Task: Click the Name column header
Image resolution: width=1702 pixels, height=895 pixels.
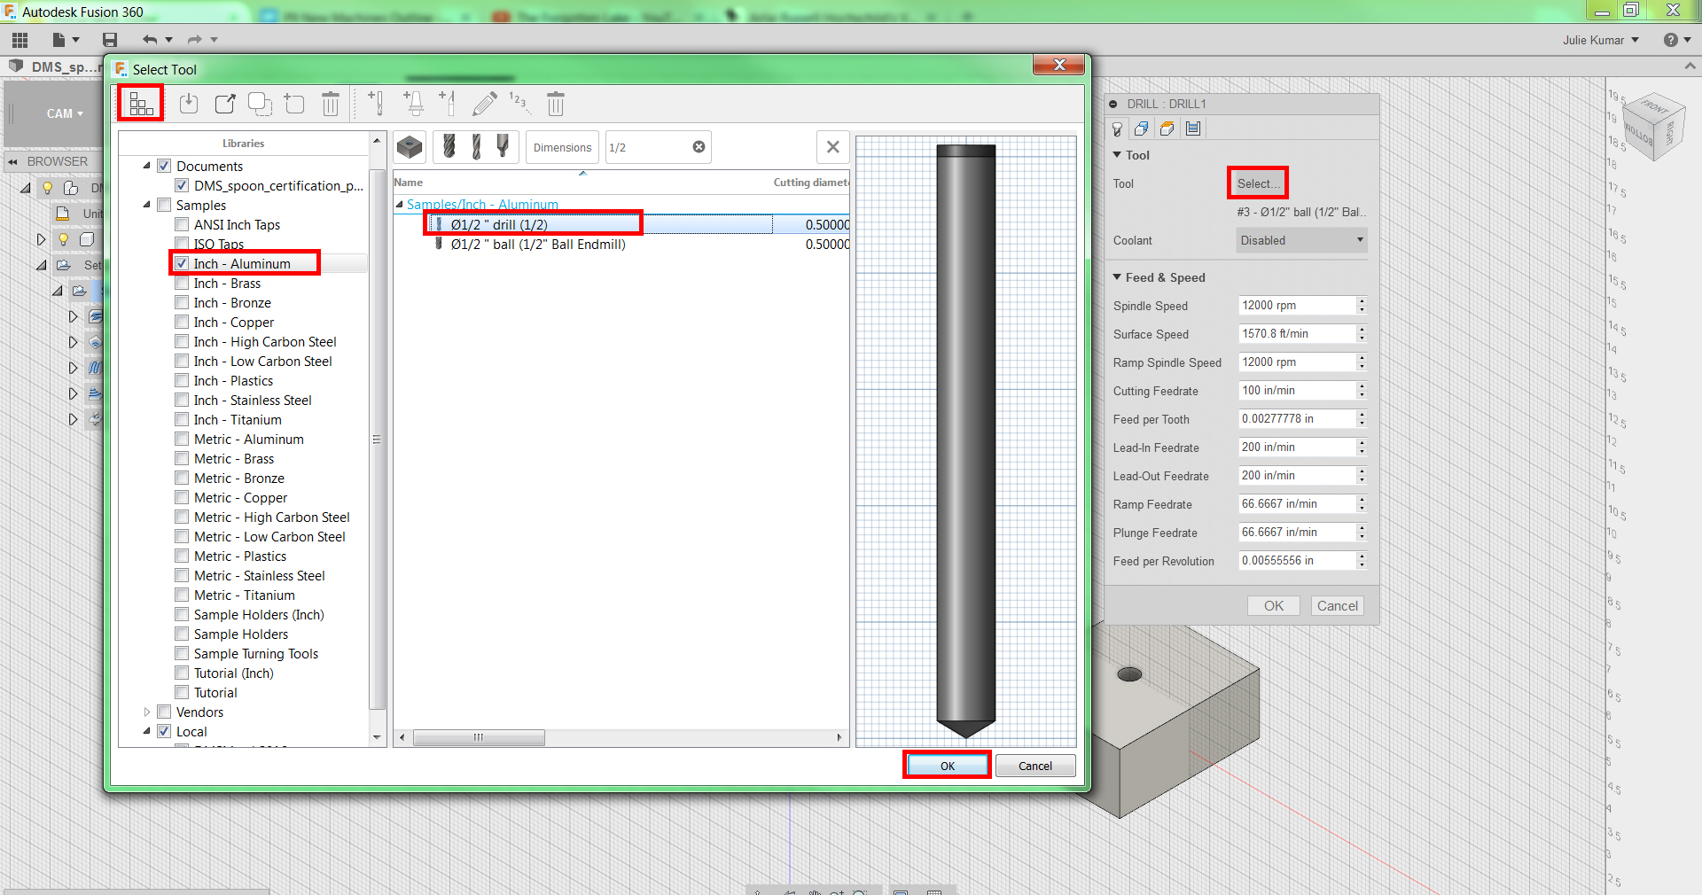Action: (408, 183)
